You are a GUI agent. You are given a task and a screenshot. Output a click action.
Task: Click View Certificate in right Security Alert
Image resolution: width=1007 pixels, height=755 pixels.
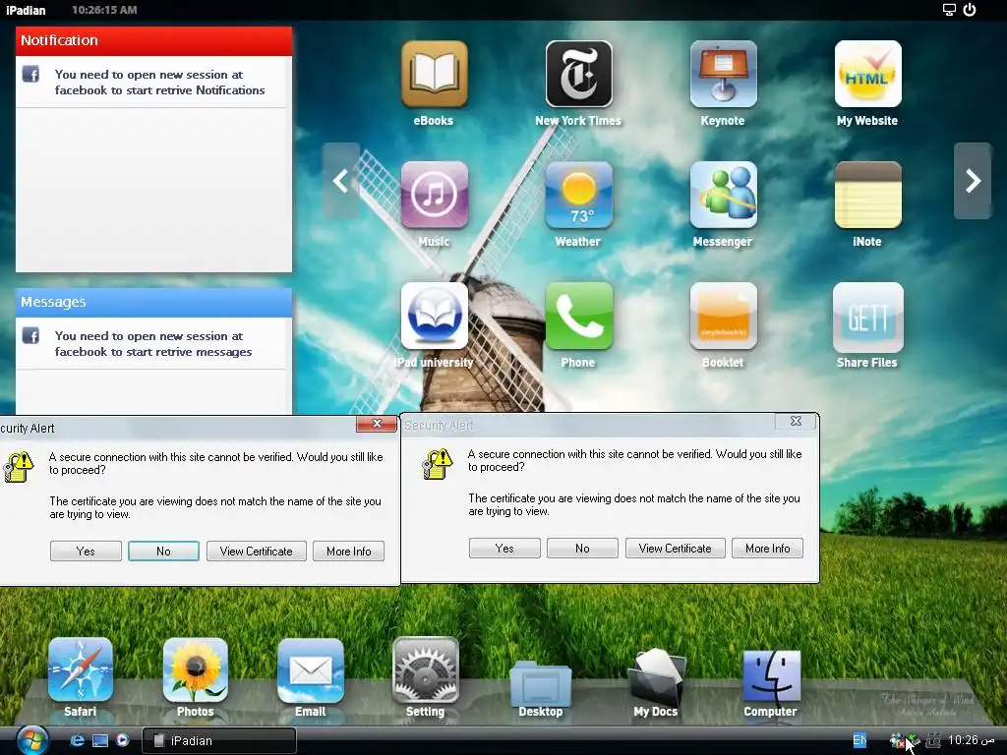pyautogui.click(x=675, y=549)
